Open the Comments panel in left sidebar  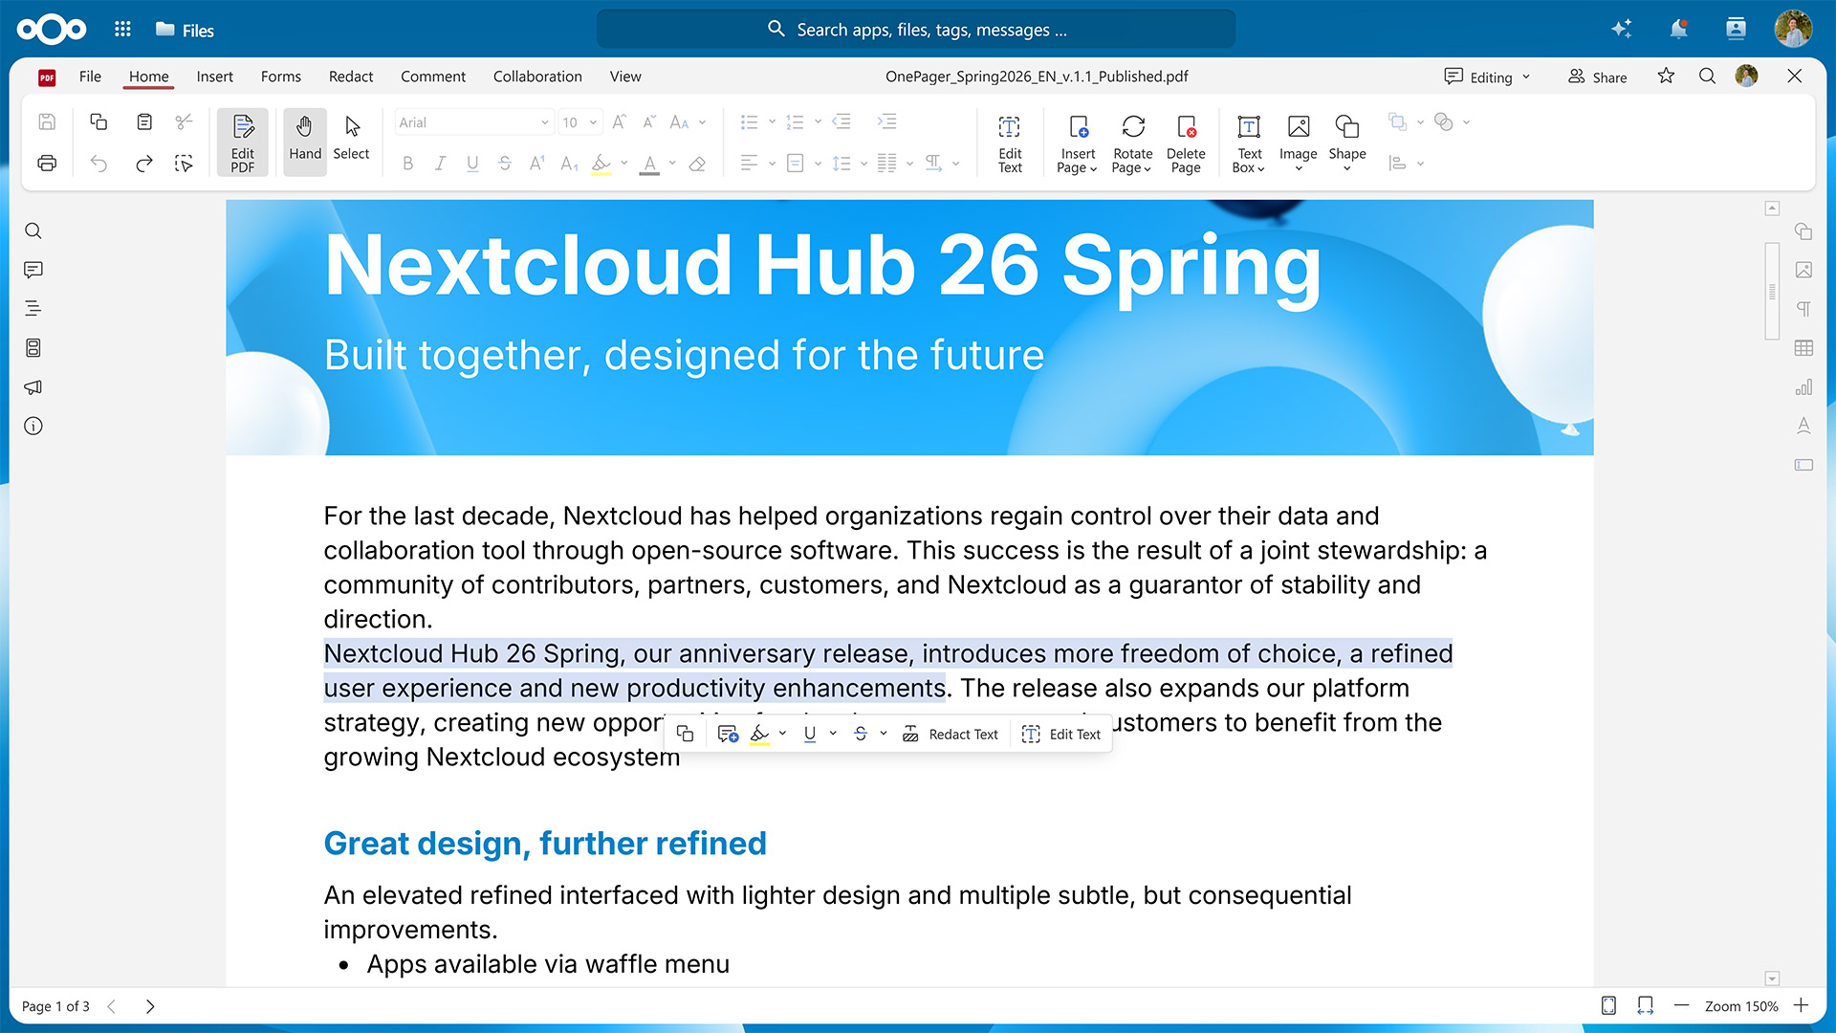pyautogui.click(x=33, y=270)
